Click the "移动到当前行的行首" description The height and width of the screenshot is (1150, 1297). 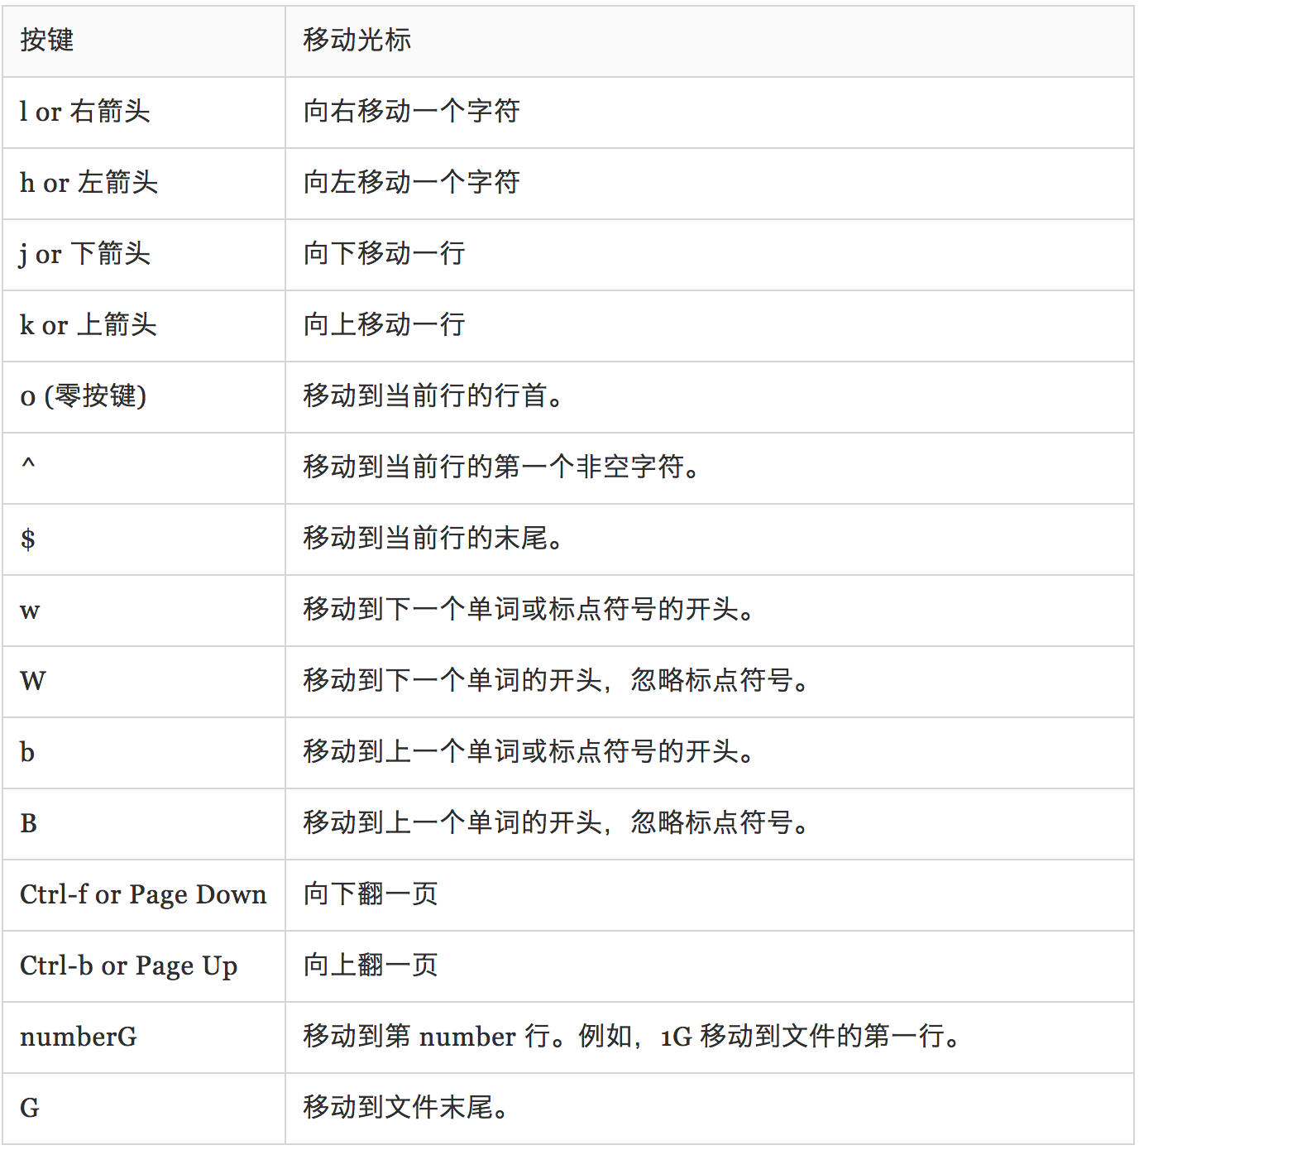[x=433, y=395]
